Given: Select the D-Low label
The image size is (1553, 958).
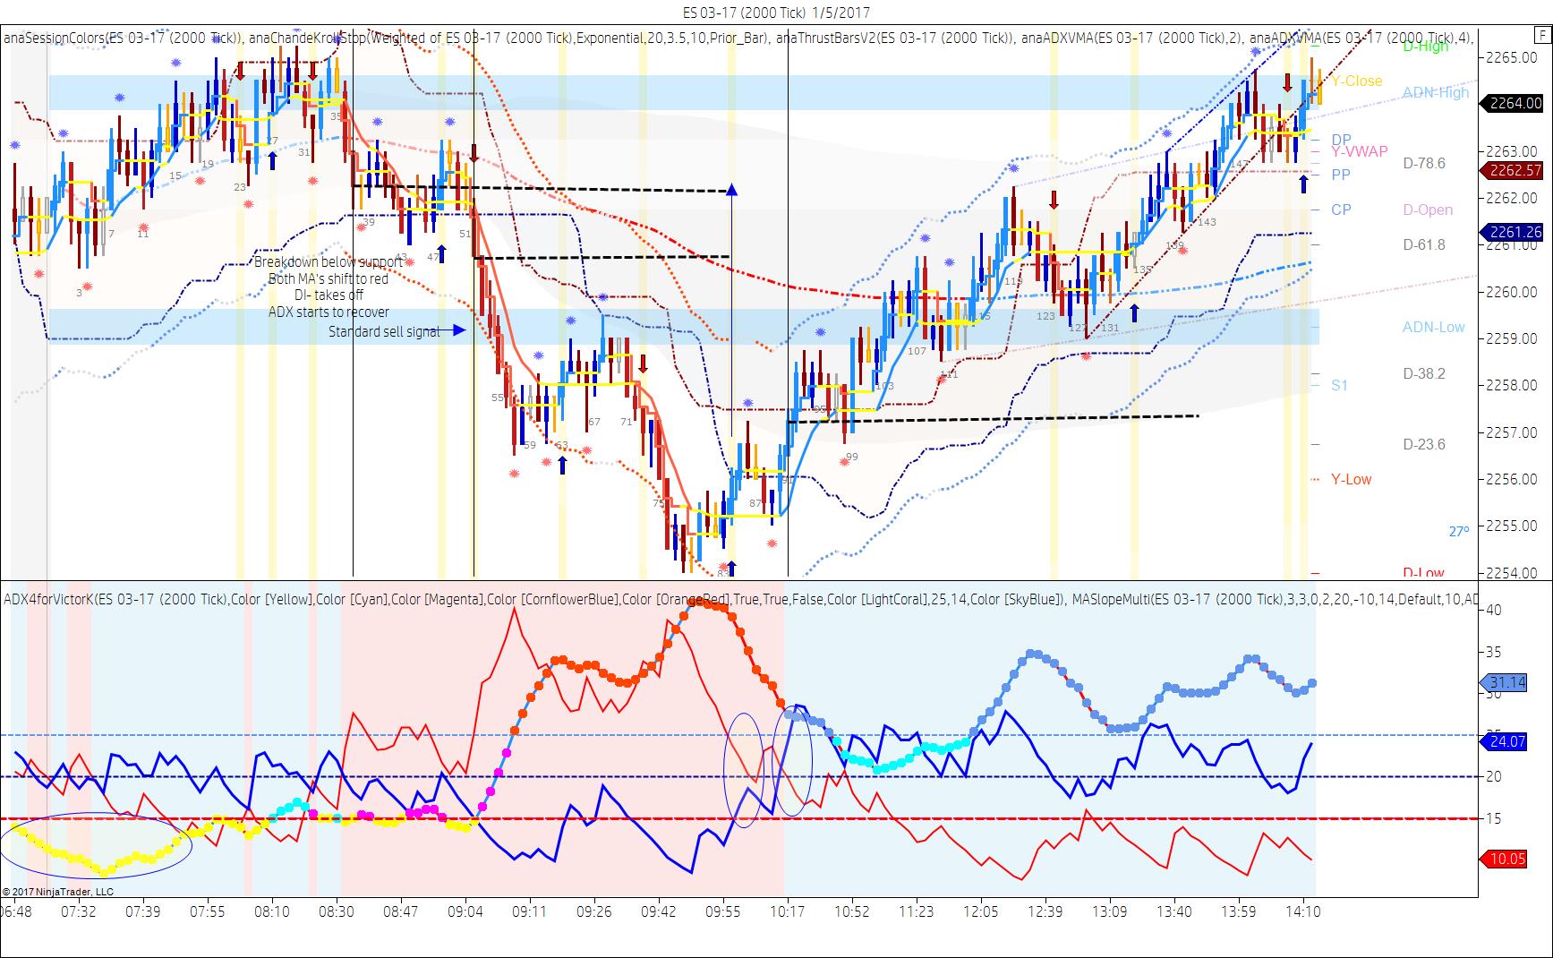Looking at the screenshot, I should pos(1423,573).
